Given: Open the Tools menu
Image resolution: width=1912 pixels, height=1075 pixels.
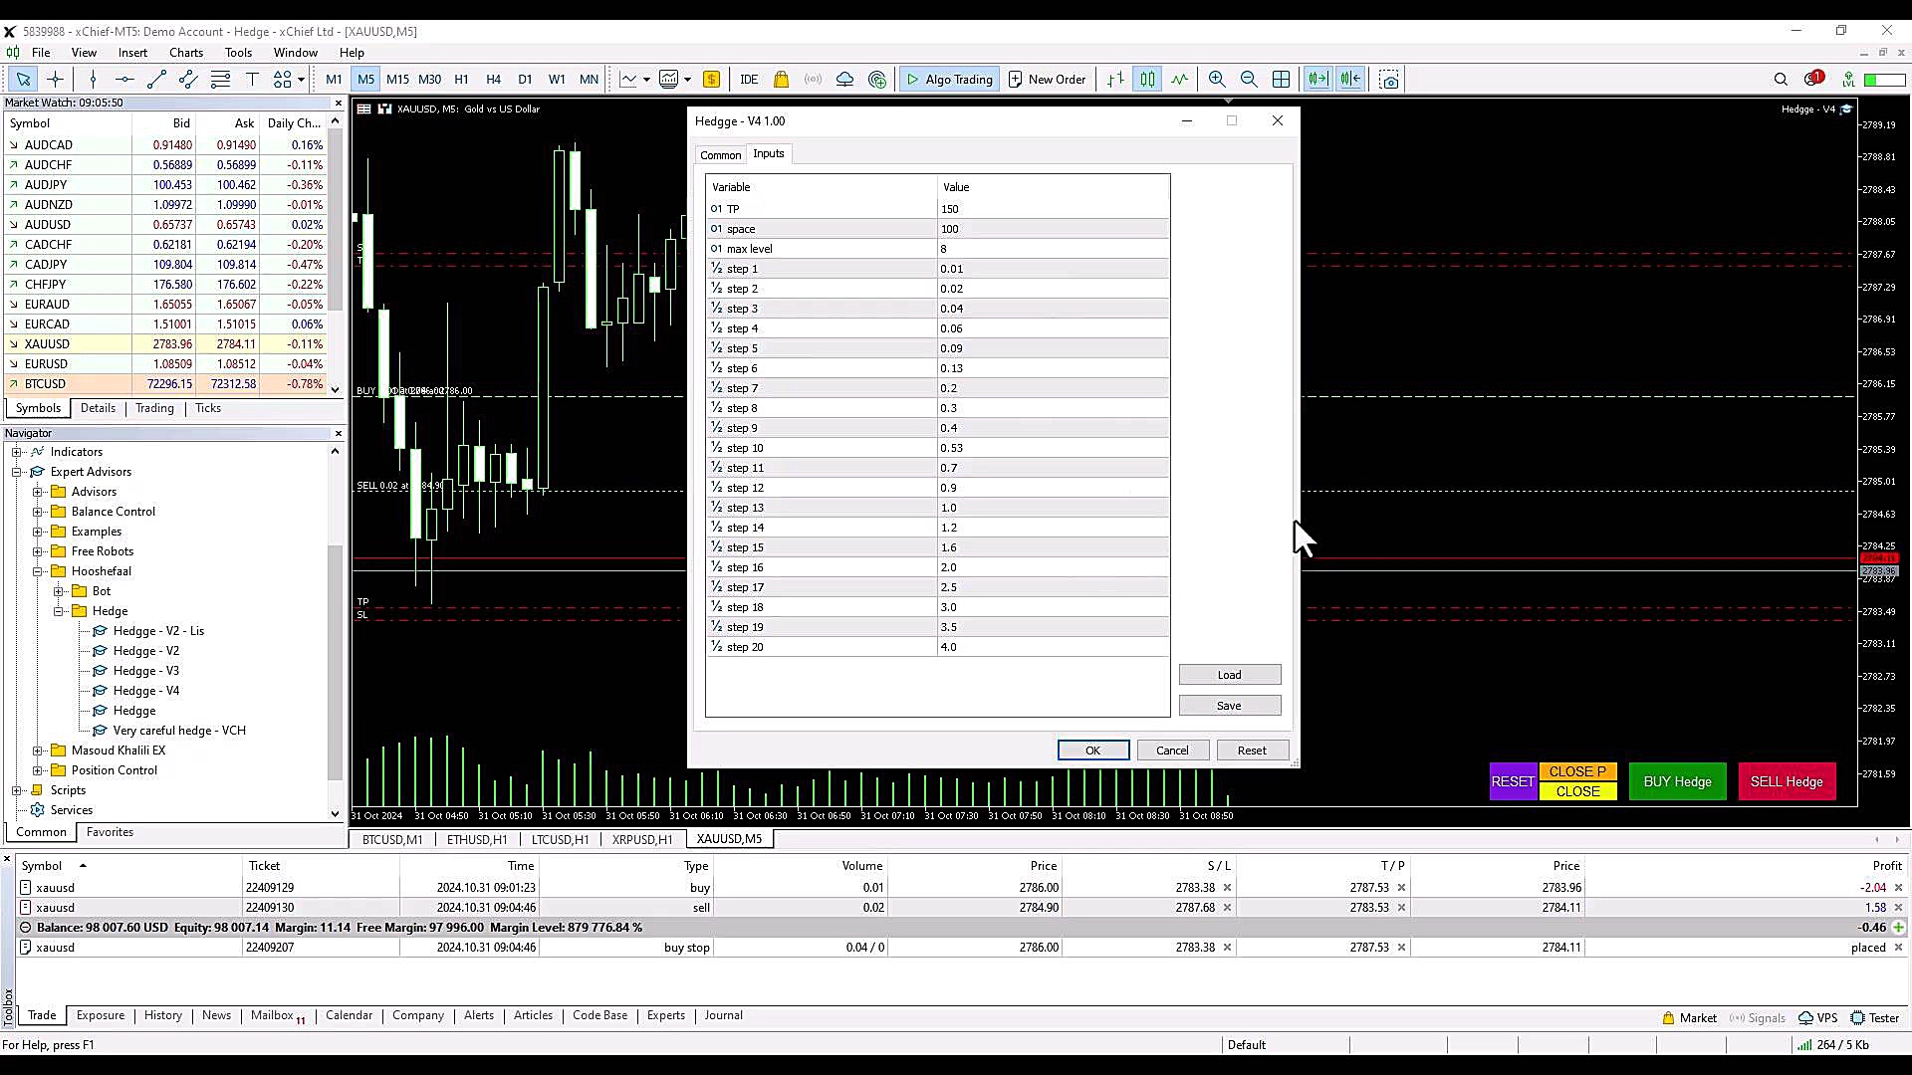Looking at the screenshot, I should 238,53.
